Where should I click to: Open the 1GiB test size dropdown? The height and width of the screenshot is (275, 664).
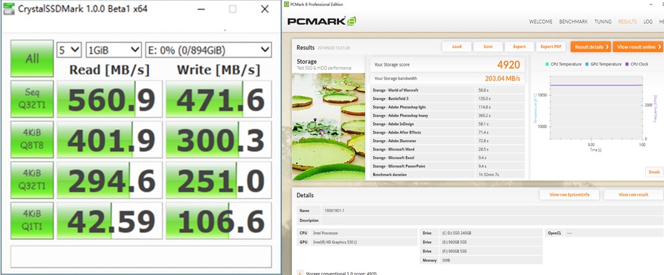pyautogui.click(x=113, y=50)
